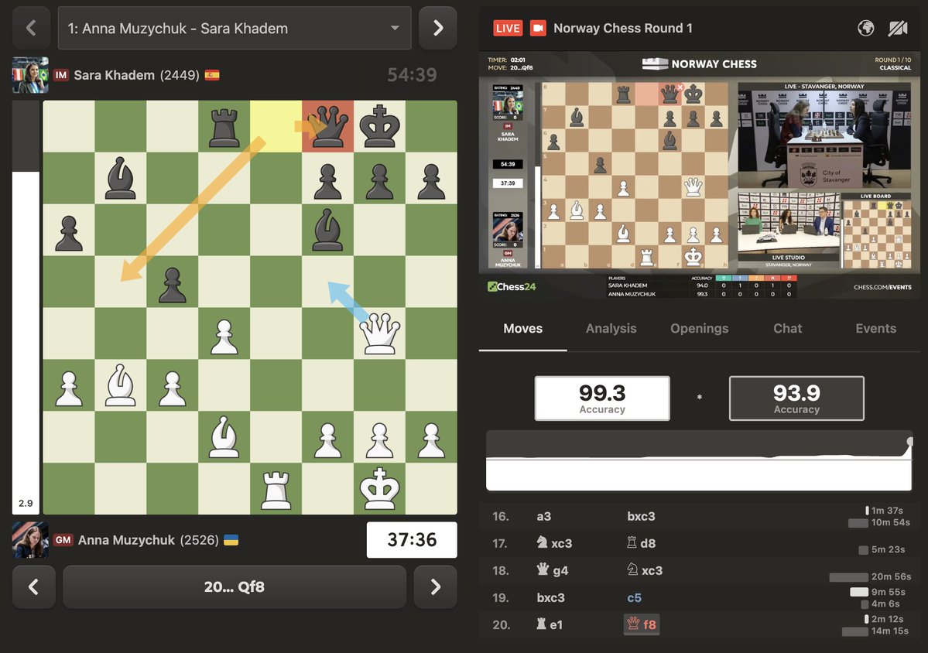Click the GM title badge beside Anna Muzychuk
The width and height of the screenshot is (928, 653).
pos(63,539)
